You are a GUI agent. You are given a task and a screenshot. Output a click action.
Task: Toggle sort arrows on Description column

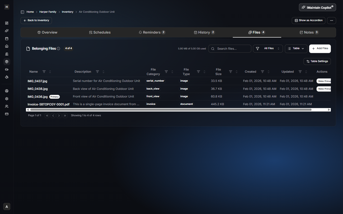coord(103,72)
